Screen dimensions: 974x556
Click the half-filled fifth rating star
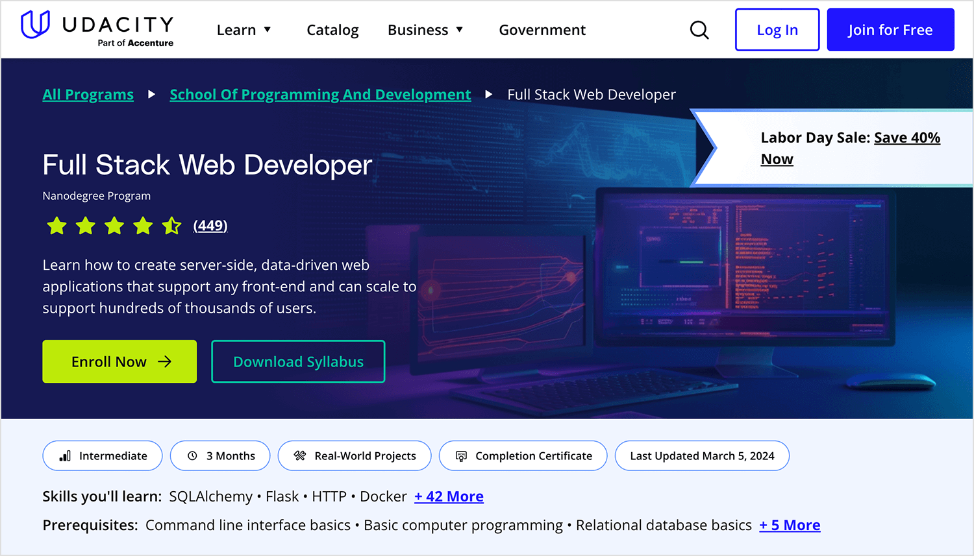click(171, 226)
